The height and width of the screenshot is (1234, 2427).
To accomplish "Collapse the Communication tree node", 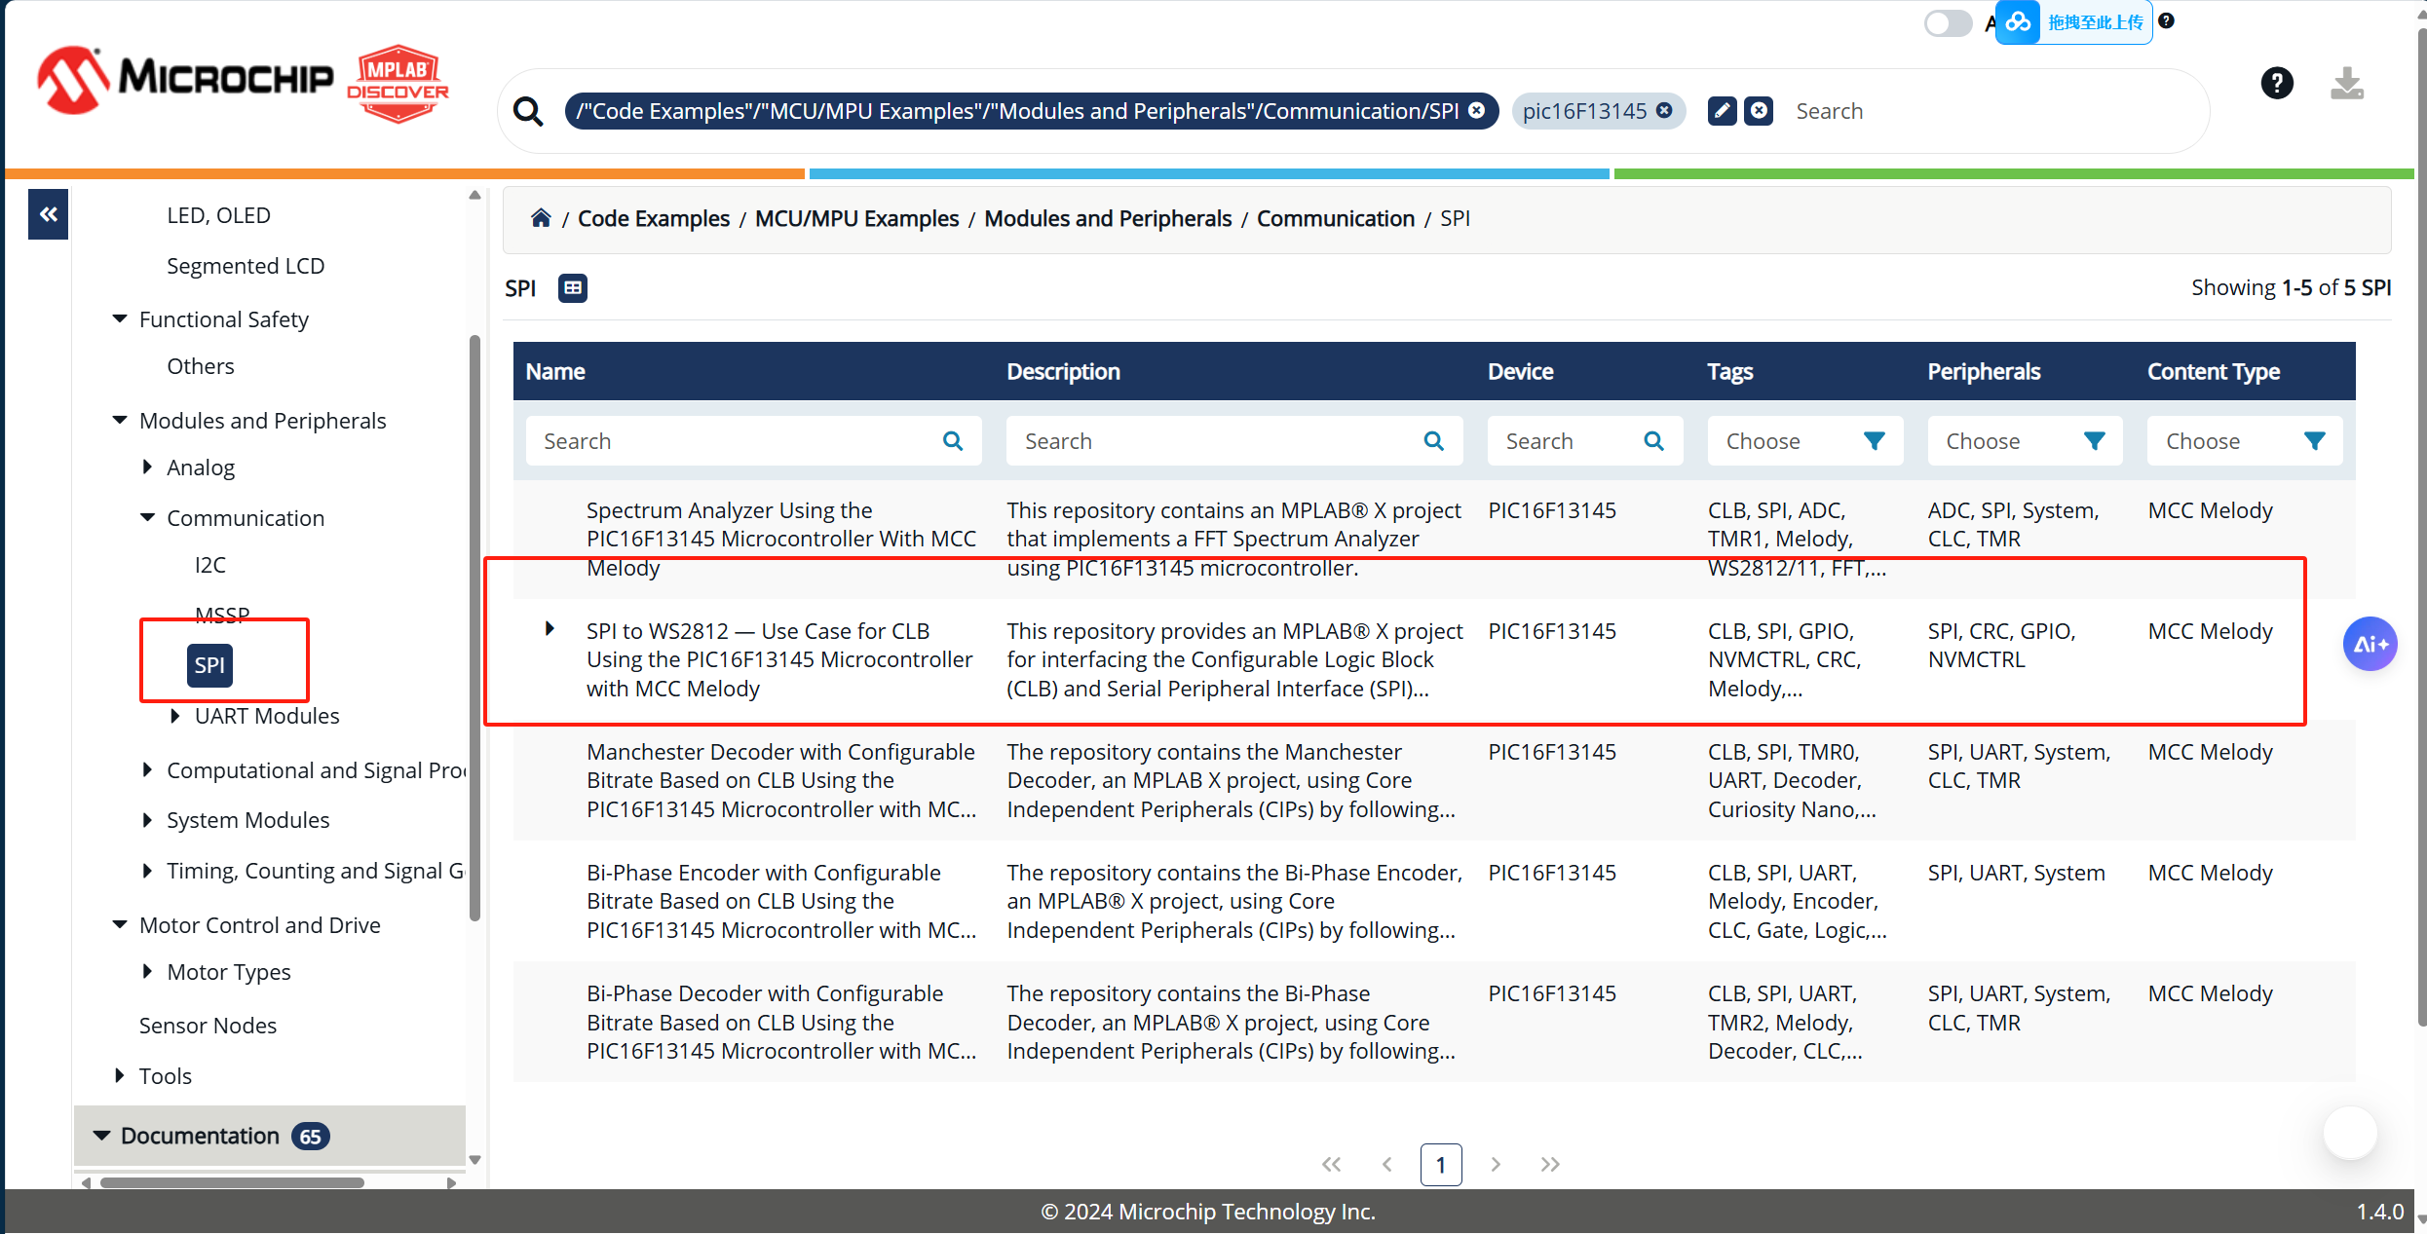I will (147, 518).
